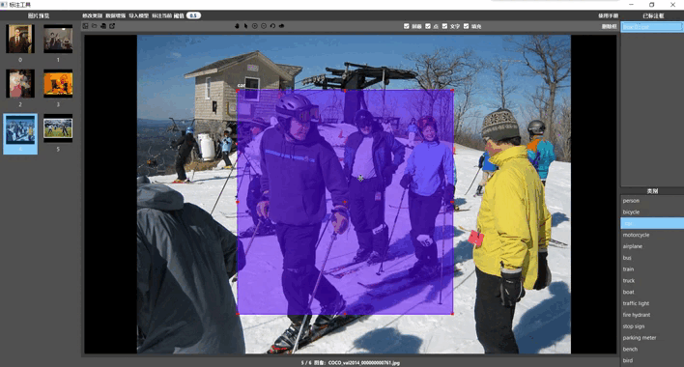Select thumbnail 5 of the field
This screenshot has width=684, height=367.
[58, 128]
